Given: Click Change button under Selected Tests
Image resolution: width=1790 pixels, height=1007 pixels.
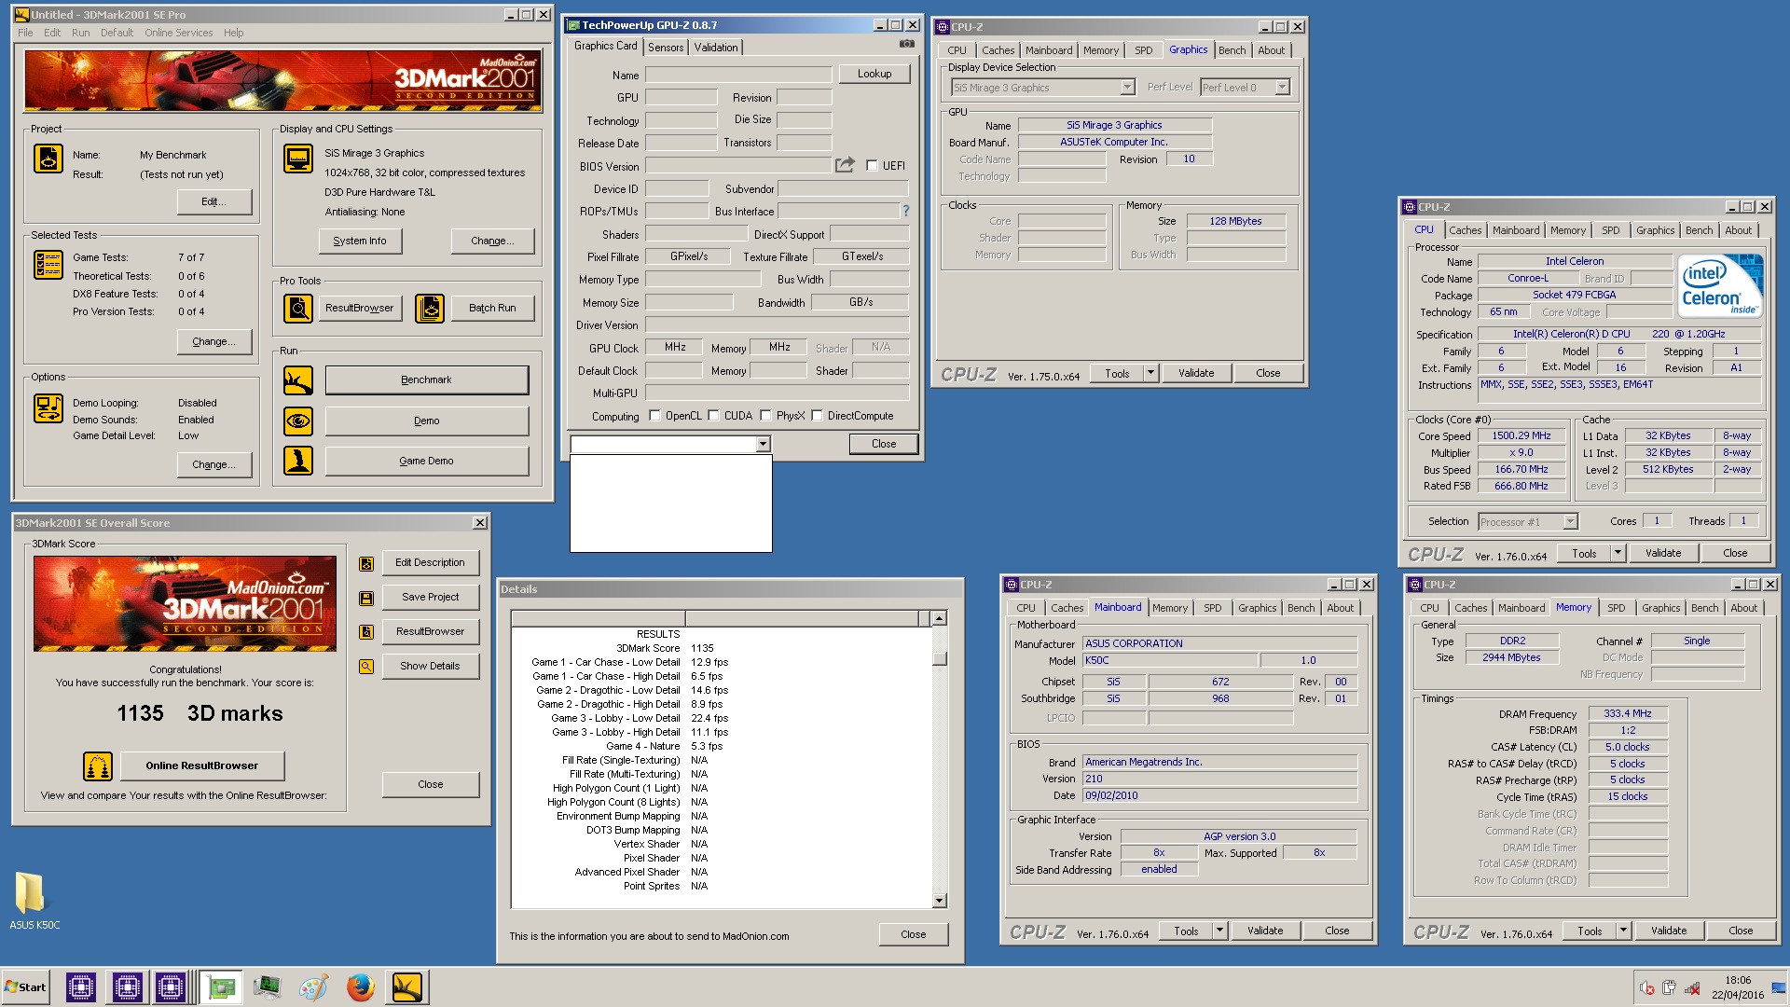Looking at the screenshot, I should coord(214,341).
